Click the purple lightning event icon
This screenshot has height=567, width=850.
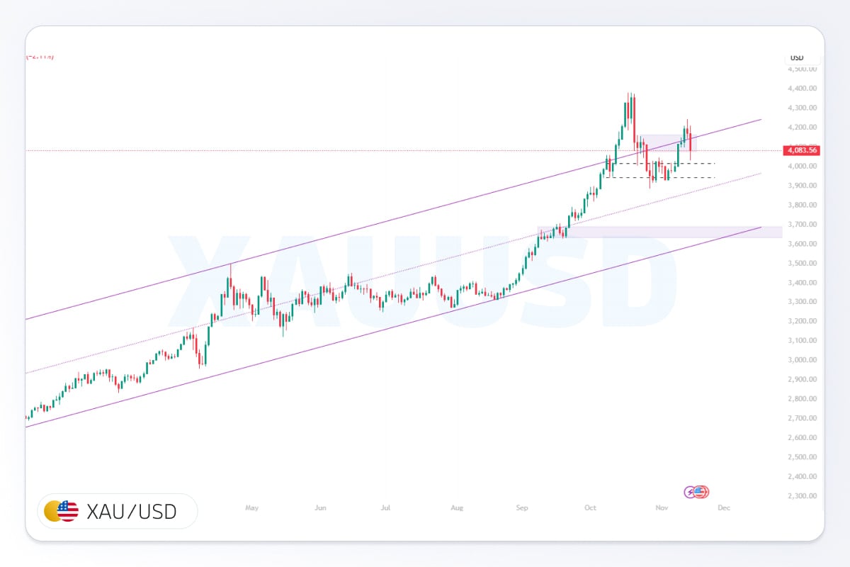(x=690, y=492)
